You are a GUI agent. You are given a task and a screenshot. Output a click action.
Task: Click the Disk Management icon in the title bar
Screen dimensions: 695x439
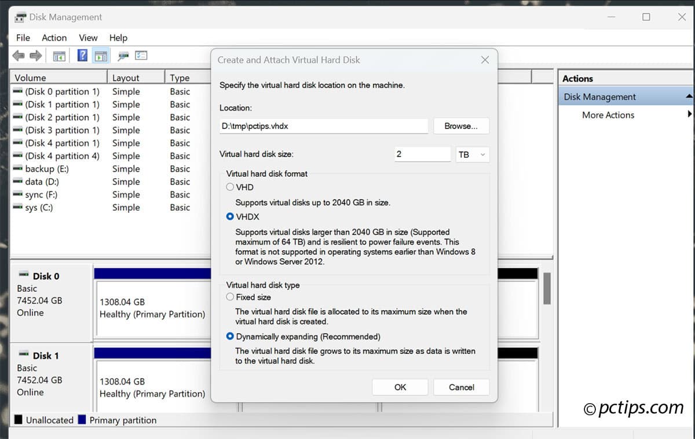point(20,17)
